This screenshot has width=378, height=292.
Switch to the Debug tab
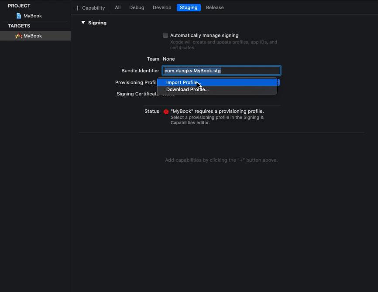click(137, 7)
